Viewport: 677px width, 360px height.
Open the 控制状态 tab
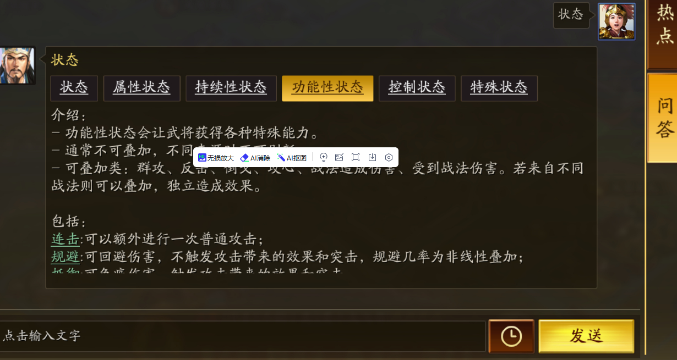[417, 88]
